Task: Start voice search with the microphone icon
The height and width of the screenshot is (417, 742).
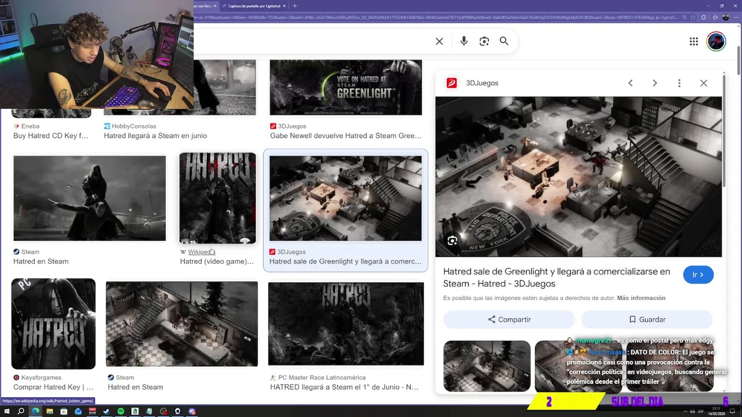Action: (x=464, y=41)
